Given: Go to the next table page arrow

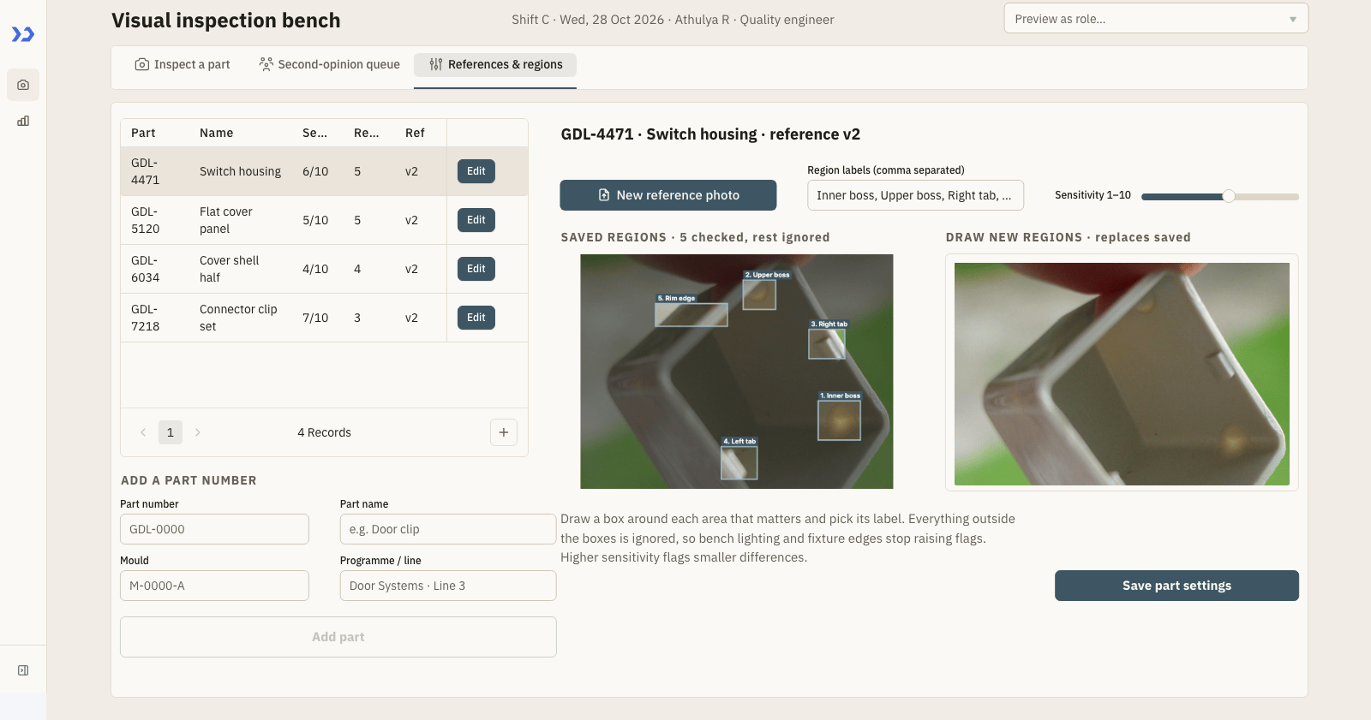Looking at the screenshot, I should pyautogui.click(x=198, y=432).
